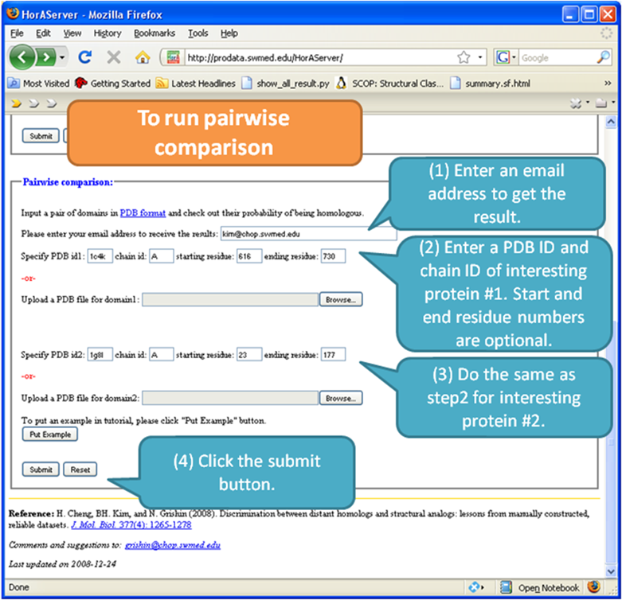Click the search magnifier icon

603,58
